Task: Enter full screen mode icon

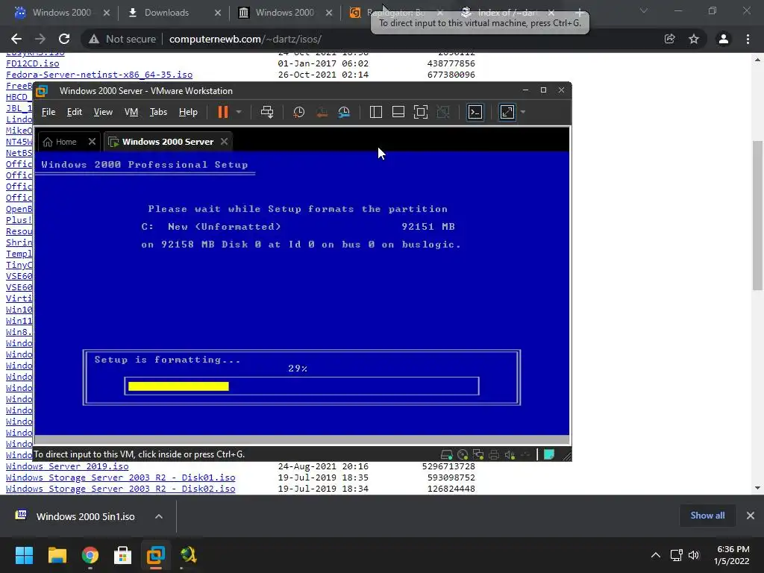Action: click(x=421, y=112)
